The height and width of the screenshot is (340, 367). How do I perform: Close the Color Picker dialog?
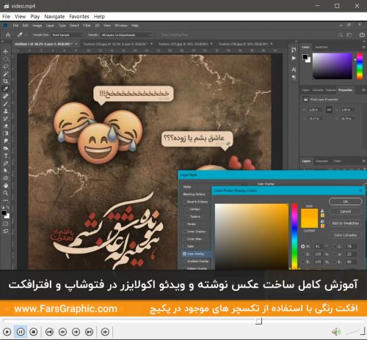(361, 191)
